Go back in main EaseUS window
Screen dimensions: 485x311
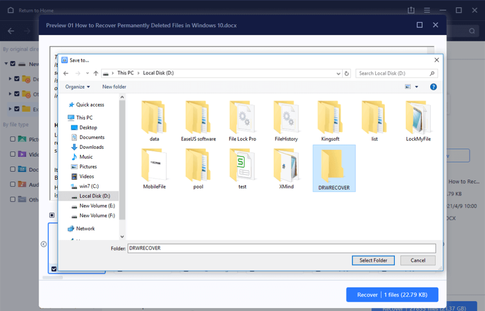pyautogui.click(x=11, y=31)
